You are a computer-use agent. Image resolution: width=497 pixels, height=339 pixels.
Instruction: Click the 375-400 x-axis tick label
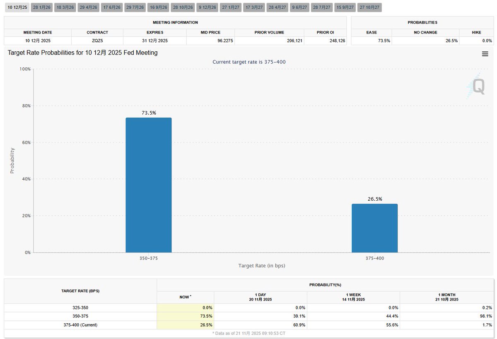click(375, 257)
